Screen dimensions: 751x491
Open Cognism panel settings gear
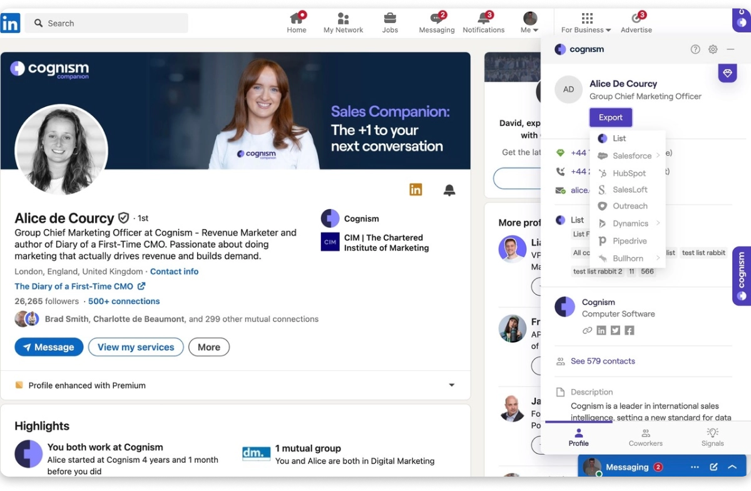point(713,49)
